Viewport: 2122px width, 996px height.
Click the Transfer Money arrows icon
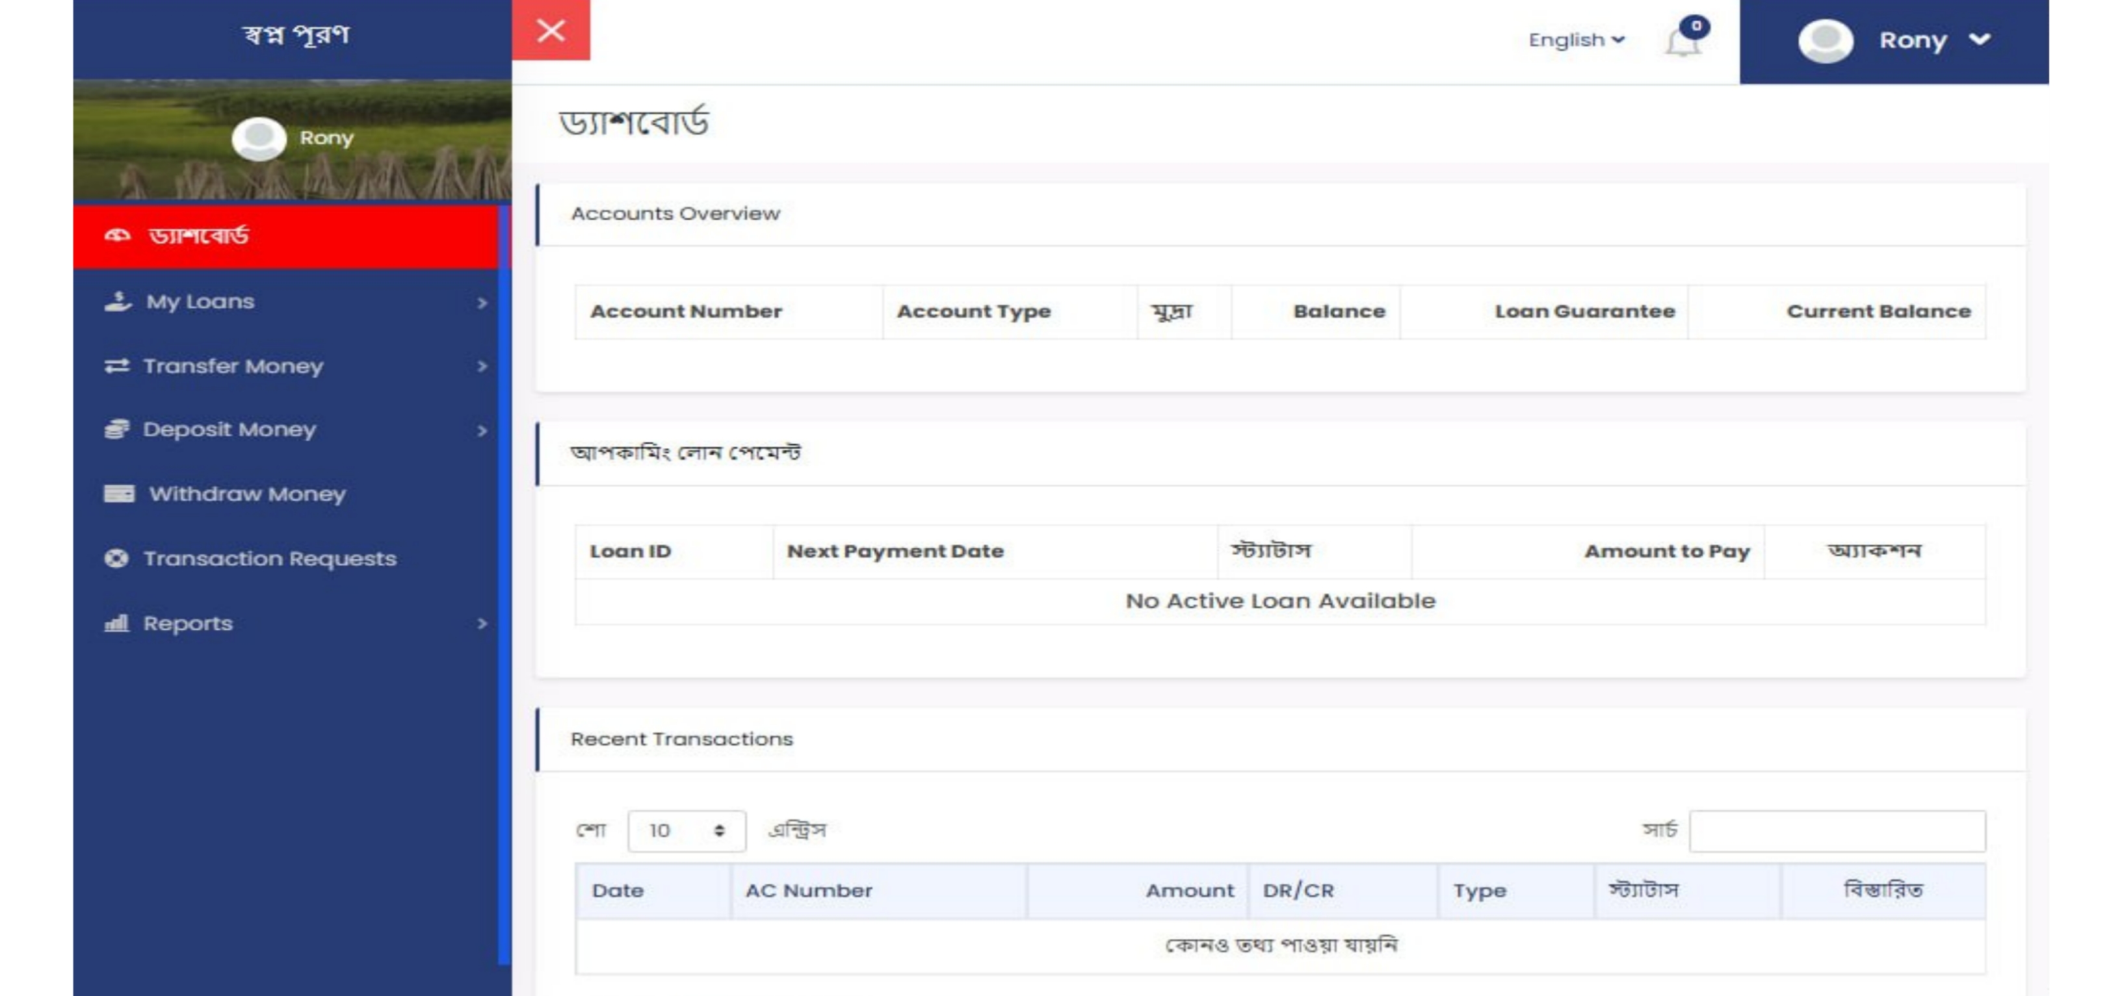(117, 366)
